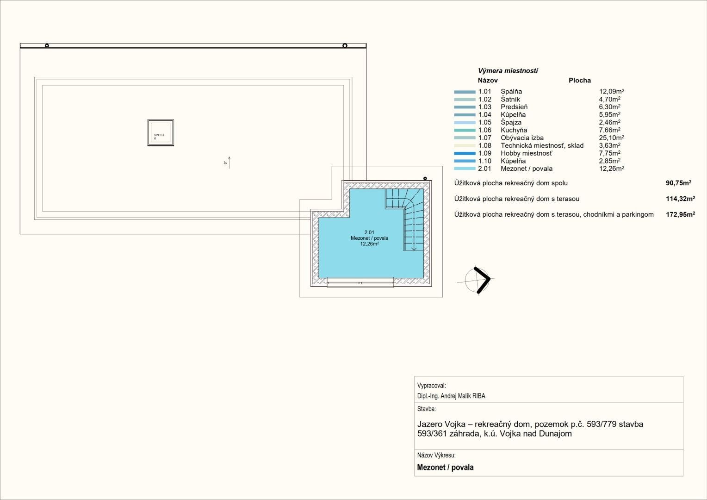The image size is (707, 500).
Task: Click color swatch for 1.08 Technická miestnosť
Action: pyautogui.click(x=465, y=145)
